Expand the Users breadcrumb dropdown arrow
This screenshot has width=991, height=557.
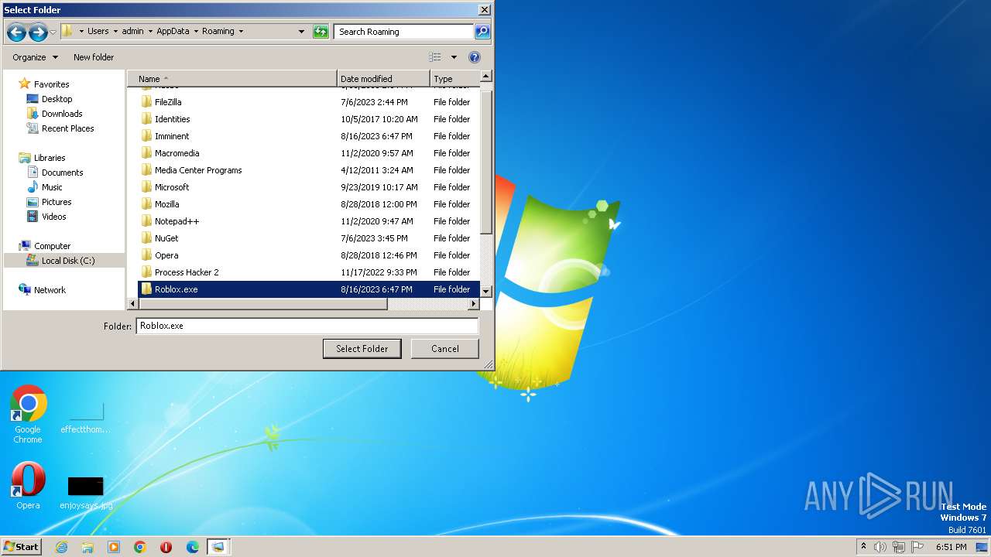click(x=115, y=32)
